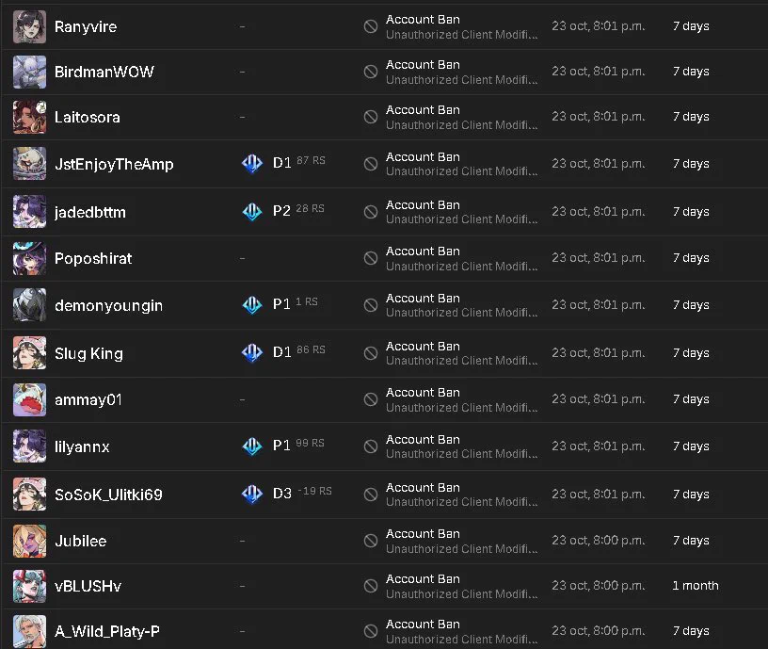This screenshot has height=649, width=768.
Task: Click jadedbttm's P2 rank emblem
Action: (x=252, y=211)
